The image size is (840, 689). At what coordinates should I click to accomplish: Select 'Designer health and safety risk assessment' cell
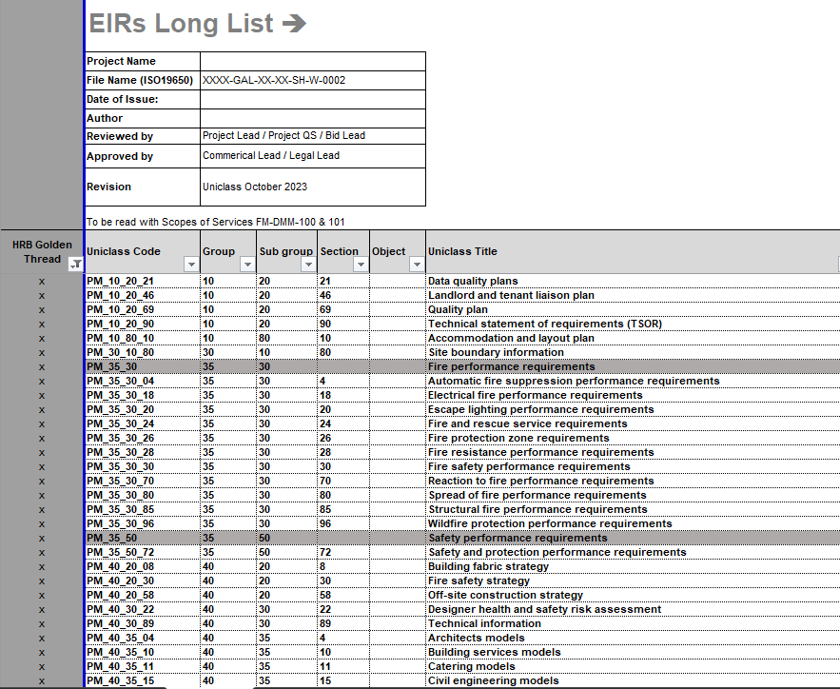tap(633, 609)
